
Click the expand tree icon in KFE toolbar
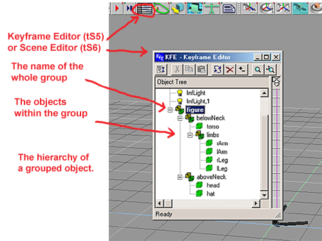161,69
